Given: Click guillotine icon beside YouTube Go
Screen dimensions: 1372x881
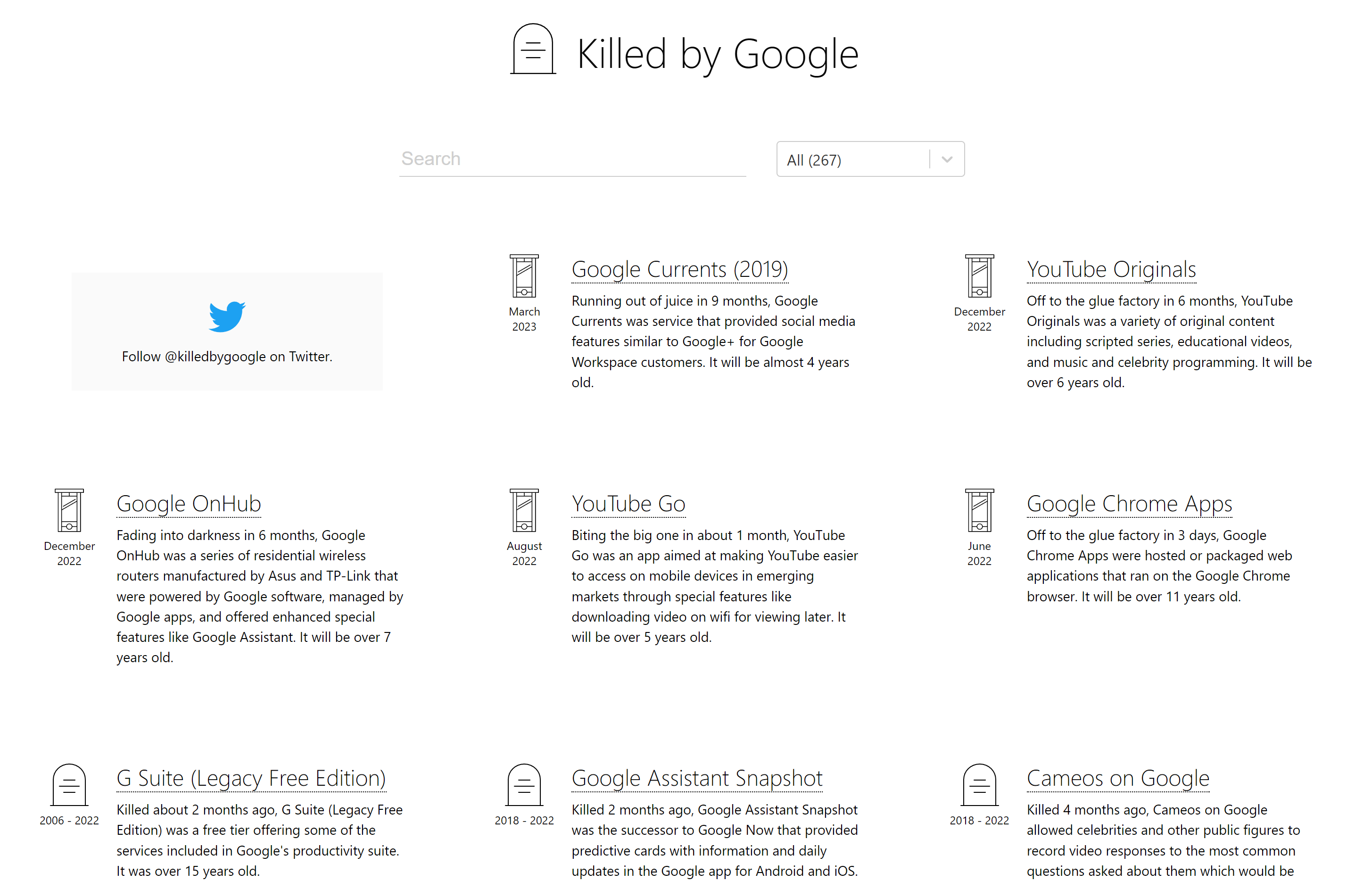Looking at the screenshot, I should [524, 510].
